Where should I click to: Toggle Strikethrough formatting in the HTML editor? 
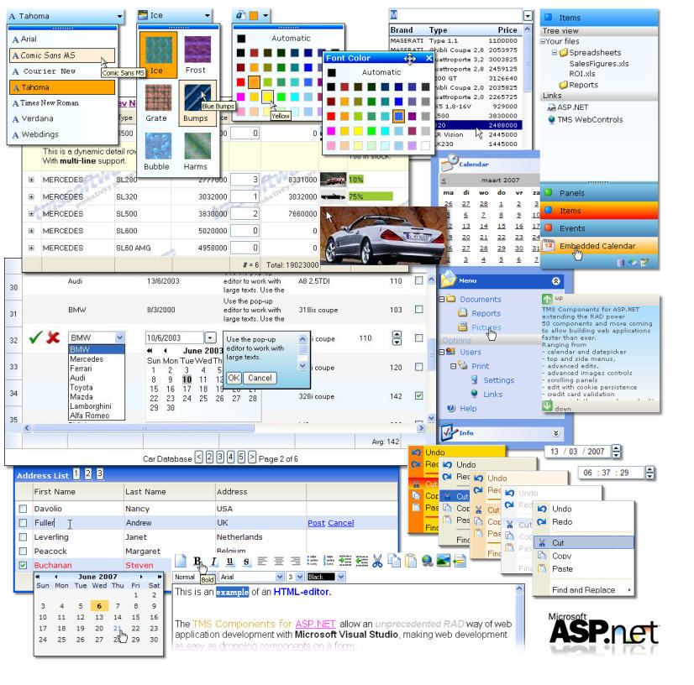[x=246, y=561]
